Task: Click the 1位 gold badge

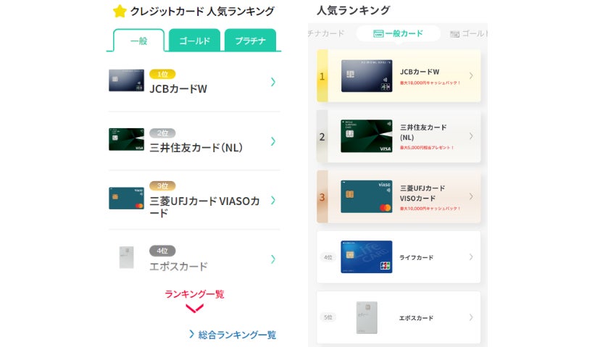Action: (162, 74)
